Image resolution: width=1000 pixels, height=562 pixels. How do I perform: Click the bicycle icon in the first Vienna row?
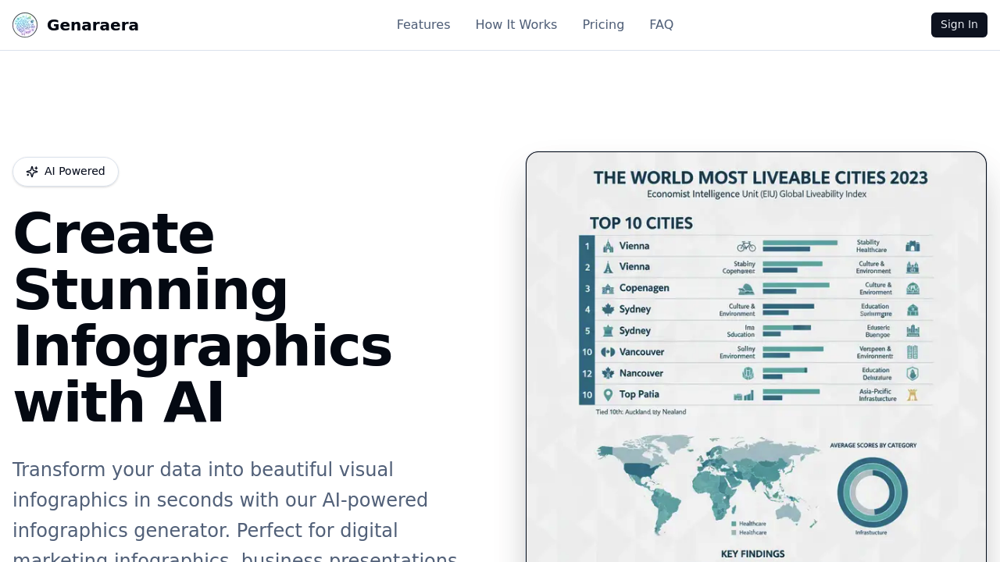click(746, 246)
